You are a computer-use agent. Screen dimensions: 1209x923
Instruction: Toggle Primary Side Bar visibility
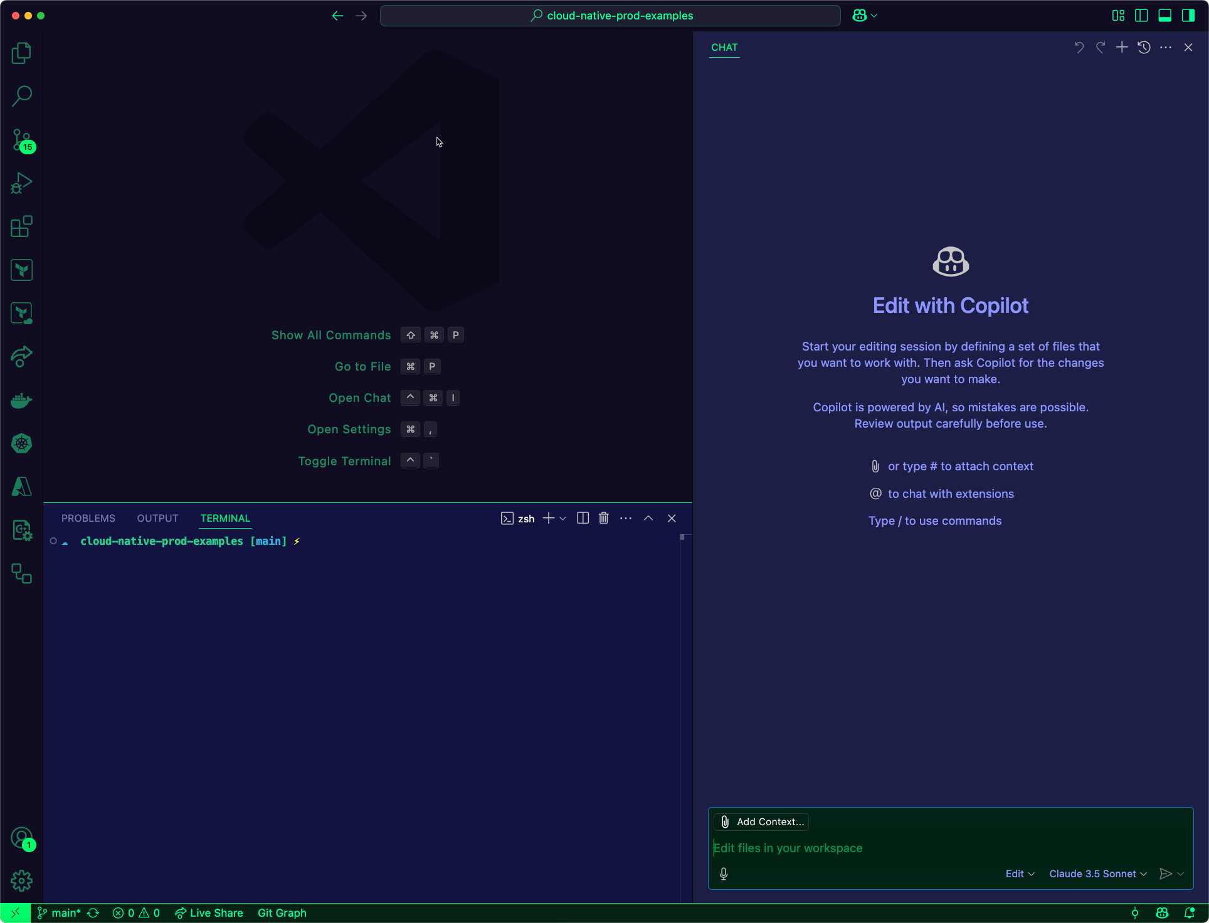click(1141, 16)
